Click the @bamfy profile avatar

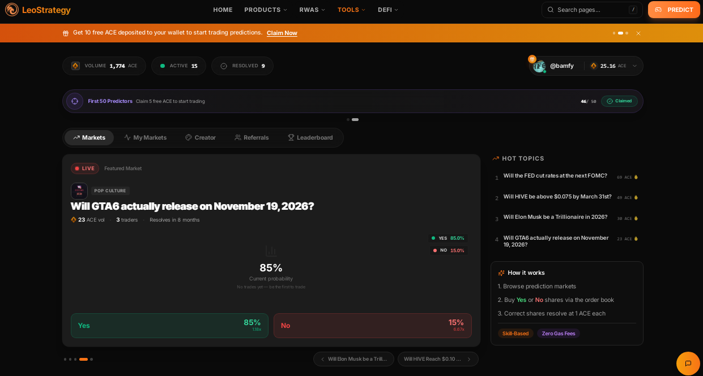(x=539, y=66)
